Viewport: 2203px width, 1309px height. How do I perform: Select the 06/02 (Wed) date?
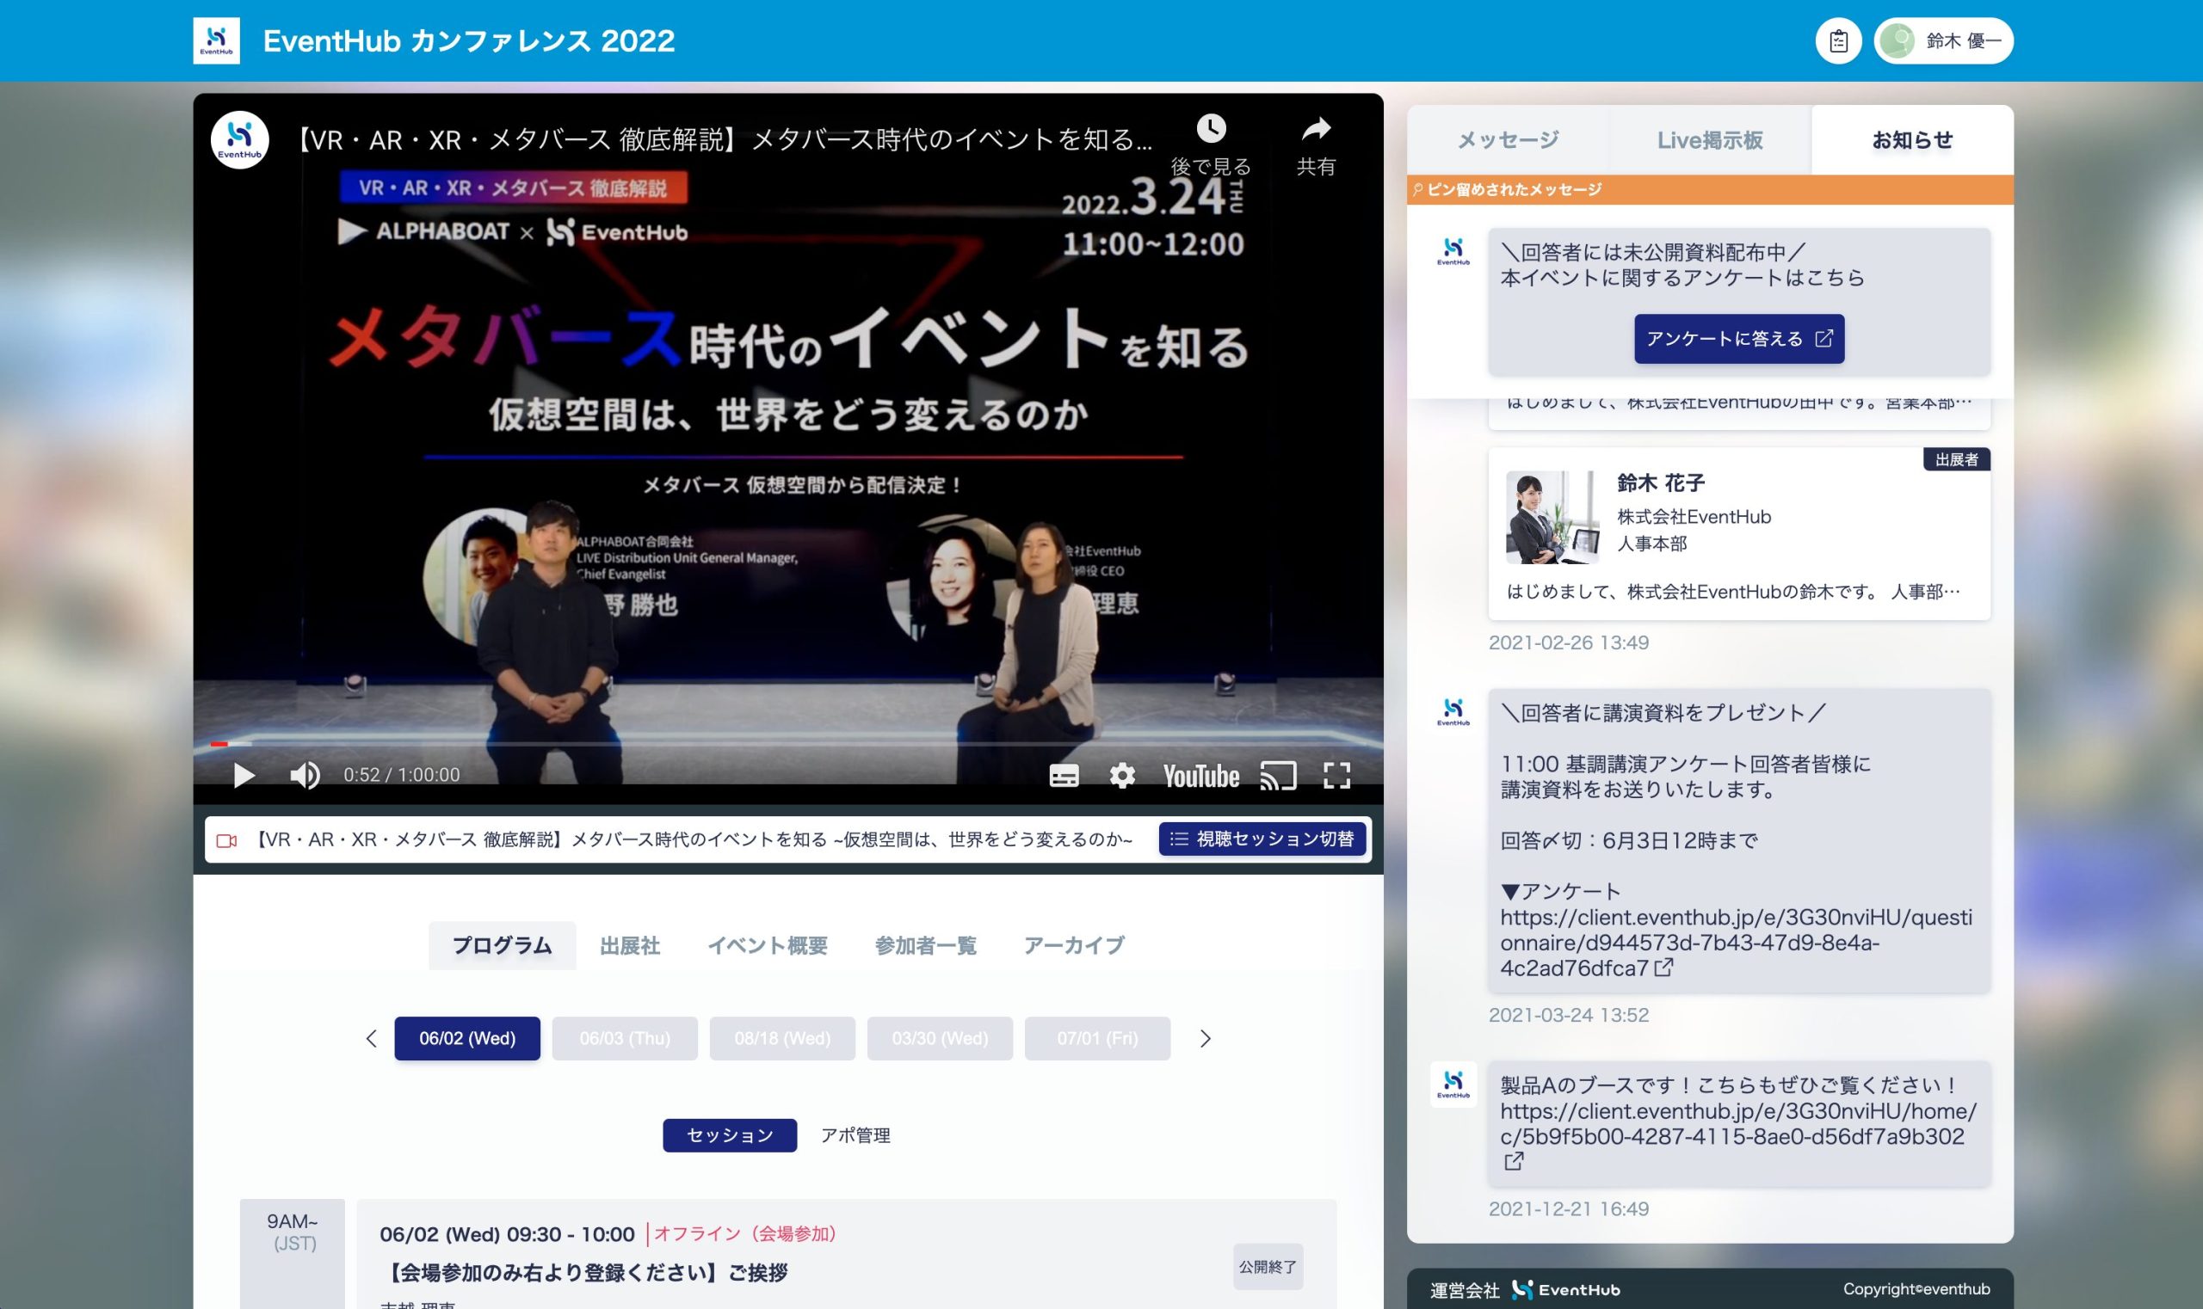[467, 1038]
